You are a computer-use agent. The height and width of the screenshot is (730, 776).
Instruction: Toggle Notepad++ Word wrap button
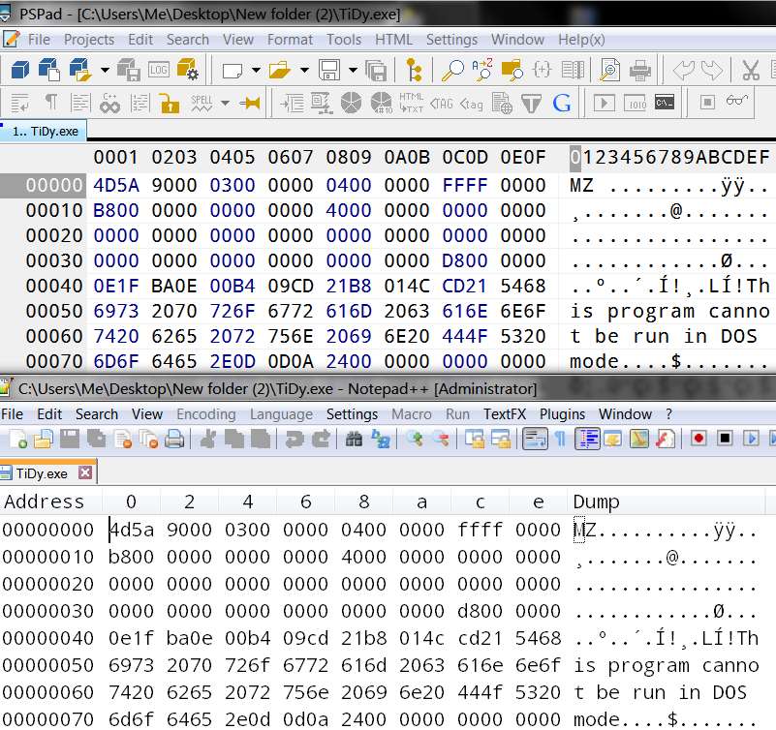(535, 439)
